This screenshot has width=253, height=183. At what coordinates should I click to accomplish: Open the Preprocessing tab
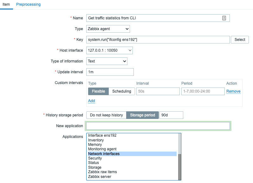click(x=29, y=4)
